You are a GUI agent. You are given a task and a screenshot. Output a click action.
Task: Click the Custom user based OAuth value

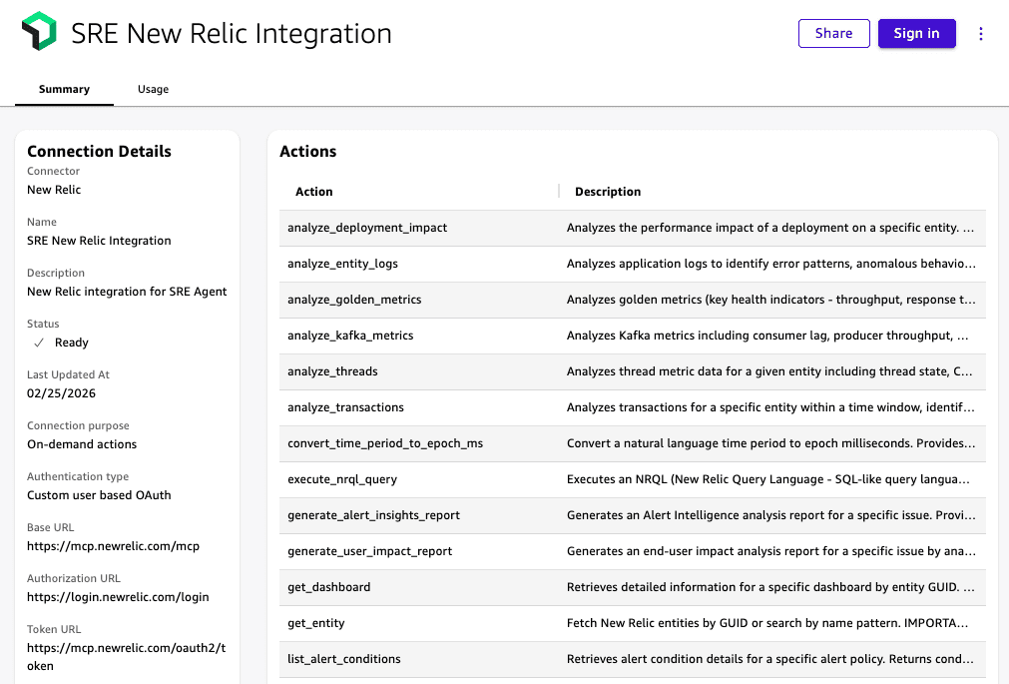click(x=99, y=495)
